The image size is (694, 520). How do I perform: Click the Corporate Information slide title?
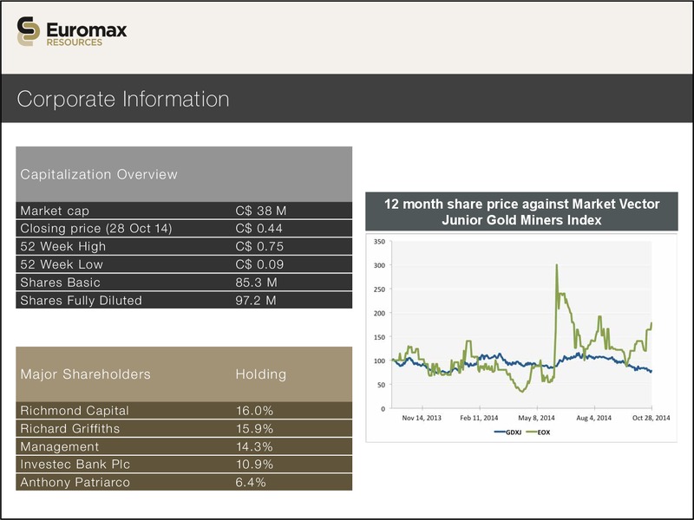tap(123, 99)
